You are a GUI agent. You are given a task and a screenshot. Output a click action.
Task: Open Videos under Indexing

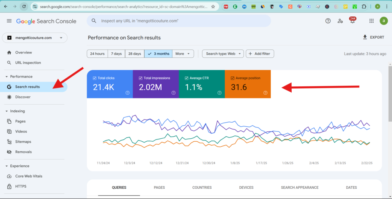[34, 131]
